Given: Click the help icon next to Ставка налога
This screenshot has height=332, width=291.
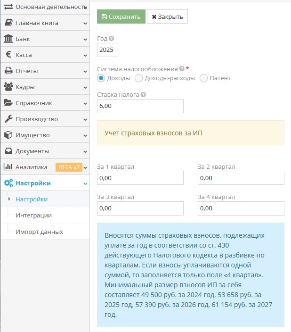Looking at the screenshot, I should [143, 94].
